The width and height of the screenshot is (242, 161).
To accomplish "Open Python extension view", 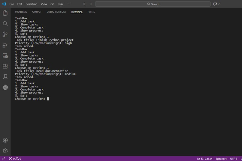I will 5,87.
